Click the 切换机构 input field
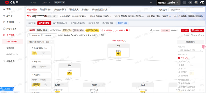This screenshot has width=206, height=93. 186,10
